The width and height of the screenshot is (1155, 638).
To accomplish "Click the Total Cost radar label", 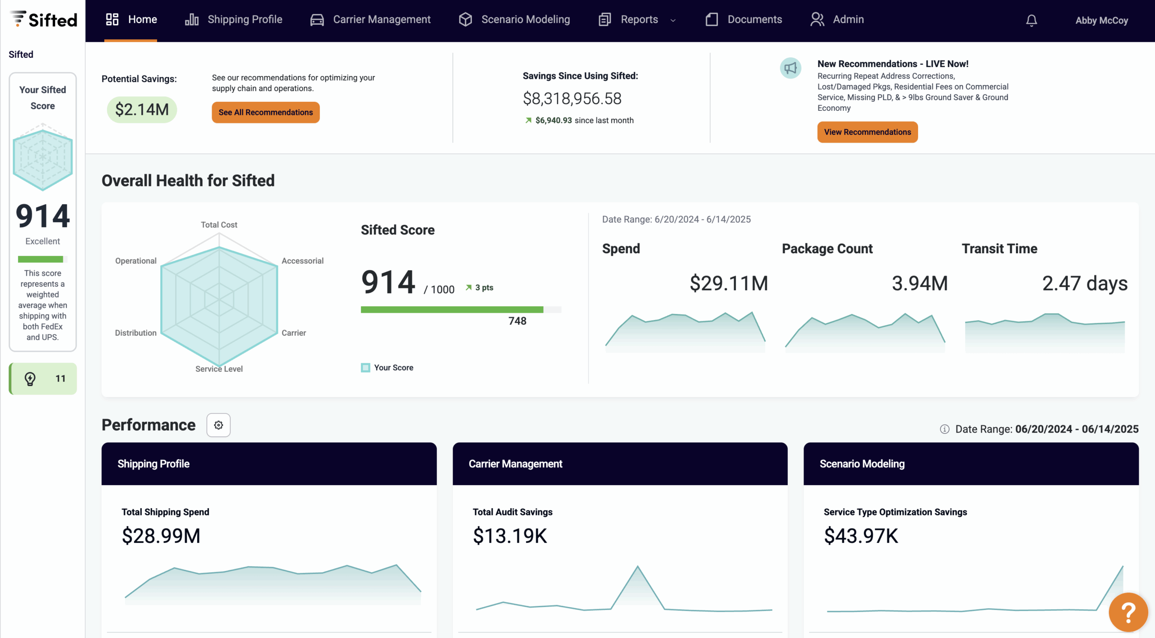I will pos(219,224).
